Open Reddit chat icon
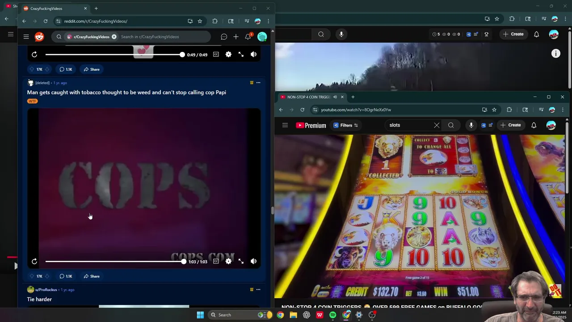572x322 pixels. [224, 37]
